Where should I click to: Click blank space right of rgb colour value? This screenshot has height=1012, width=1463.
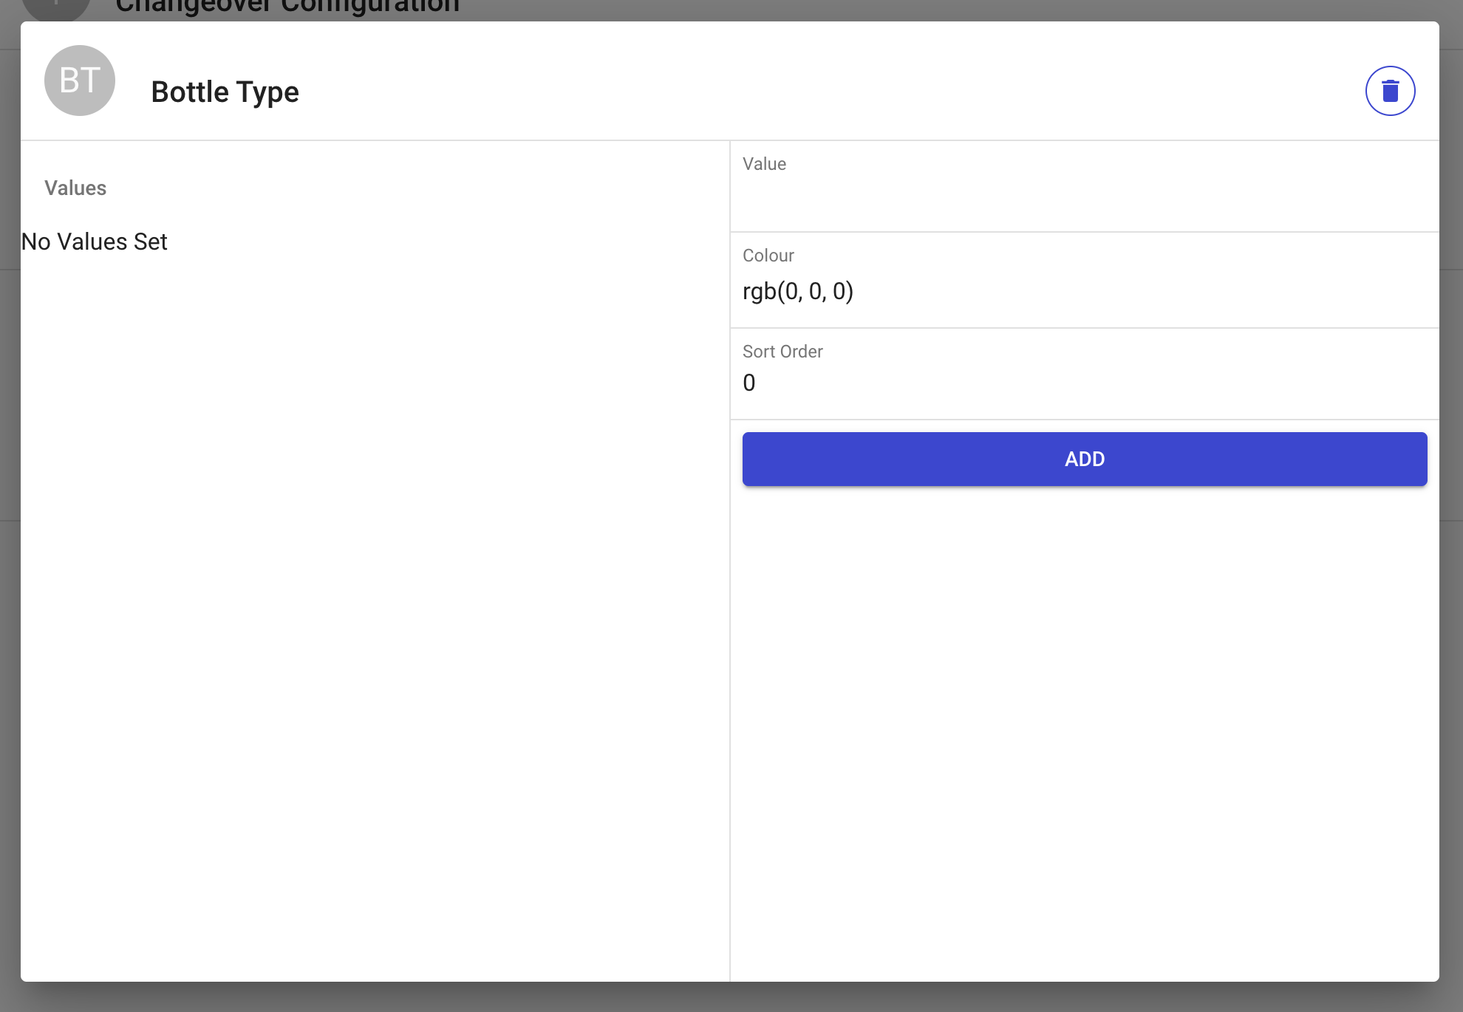click(x=1145, y=291)
